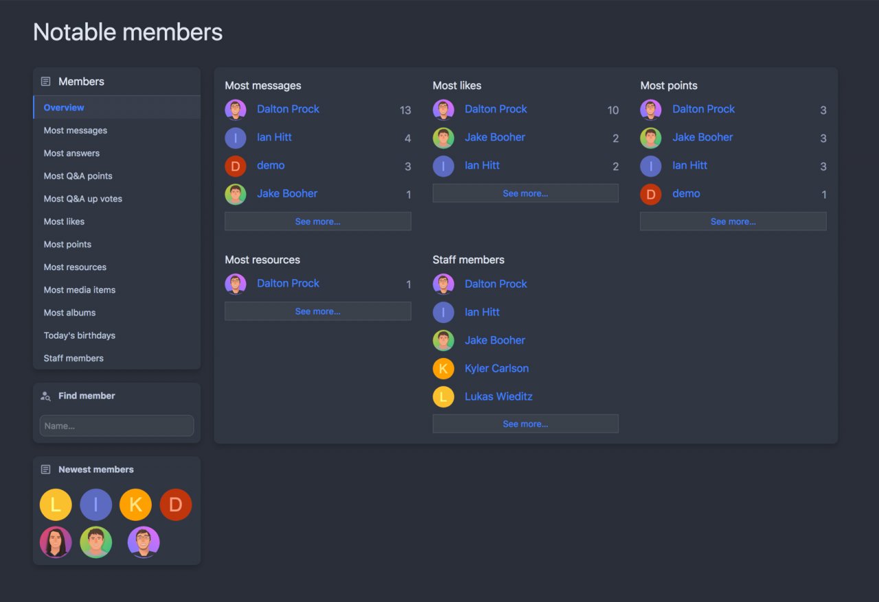Expand See more under Most messages

pos(318,221)
